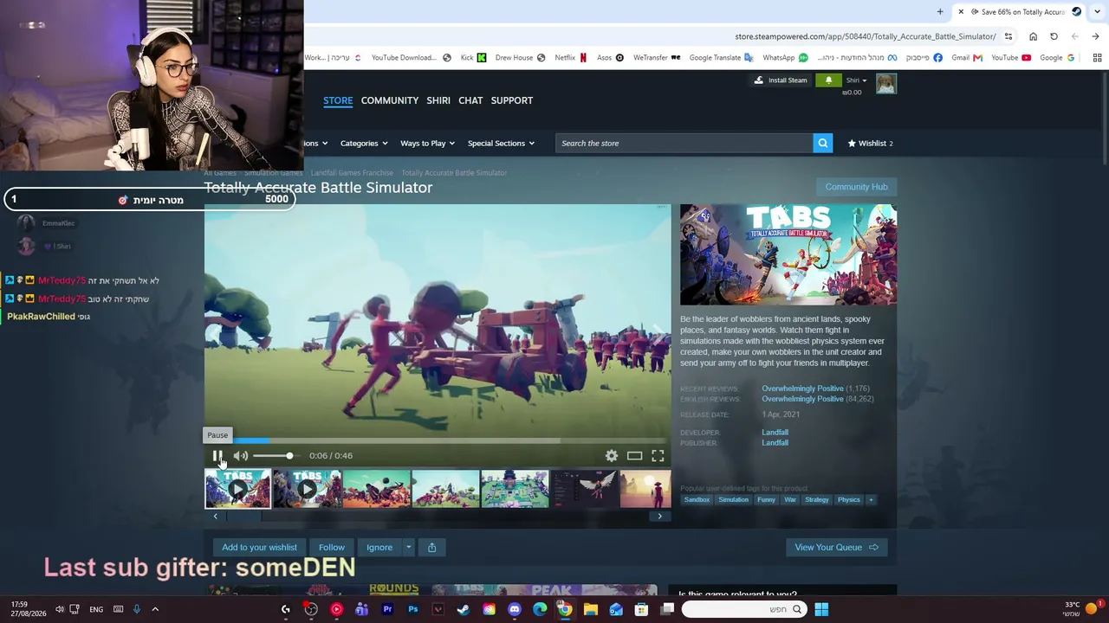The image size is (1109, 623).
Task: Click the Install Steam button
Action: [781, 80]
